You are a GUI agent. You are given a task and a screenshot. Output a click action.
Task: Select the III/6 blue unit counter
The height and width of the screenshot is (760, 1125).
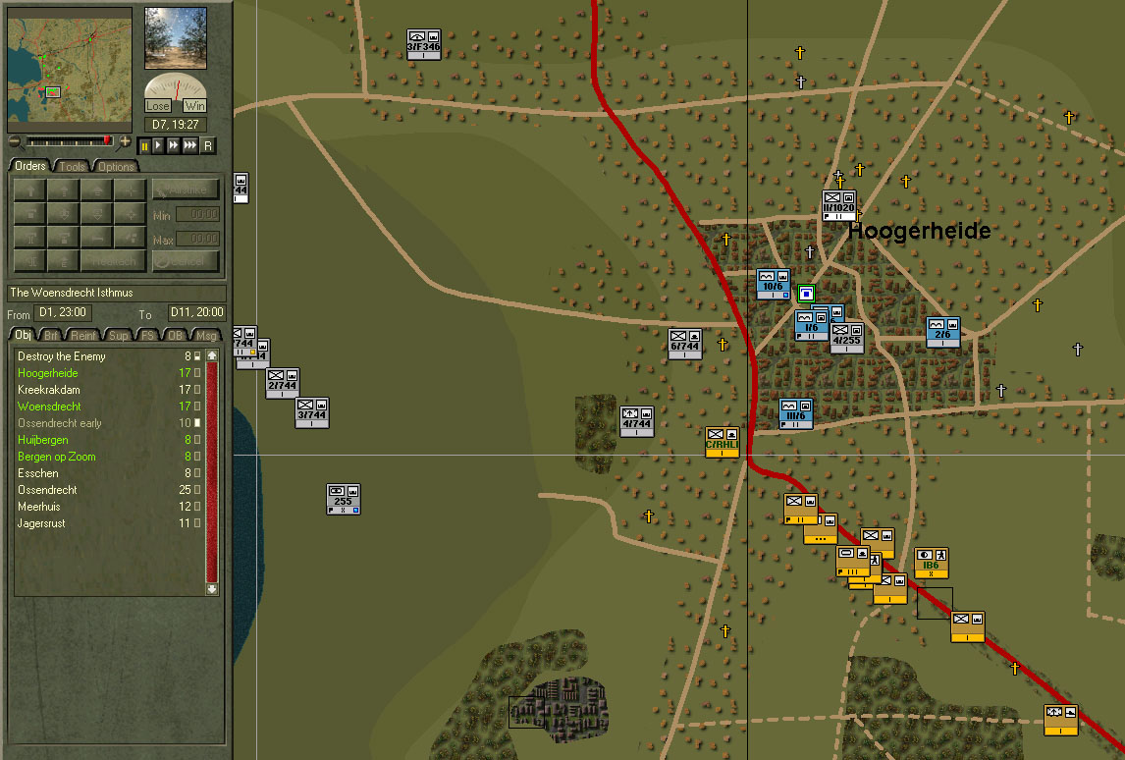(x=796, y=414)
